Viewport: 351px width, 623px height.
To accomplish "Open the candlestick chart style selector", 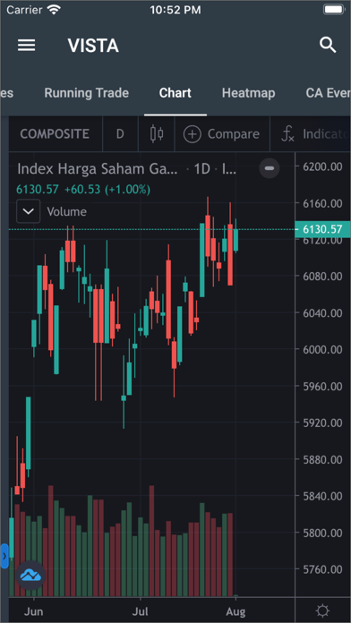I will tap(157, 134).
